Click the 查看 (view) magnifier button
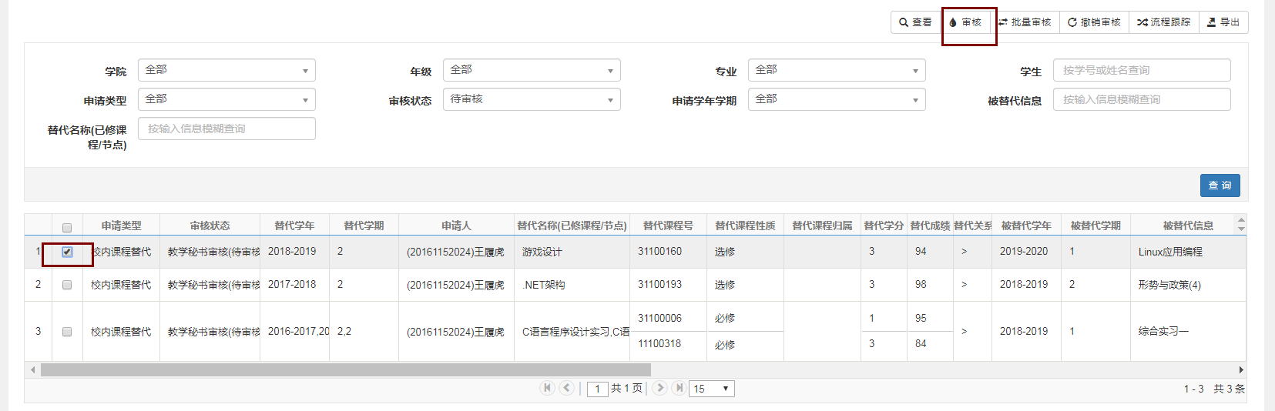This screenshot has height=411, width=1275. click(915, 22)
